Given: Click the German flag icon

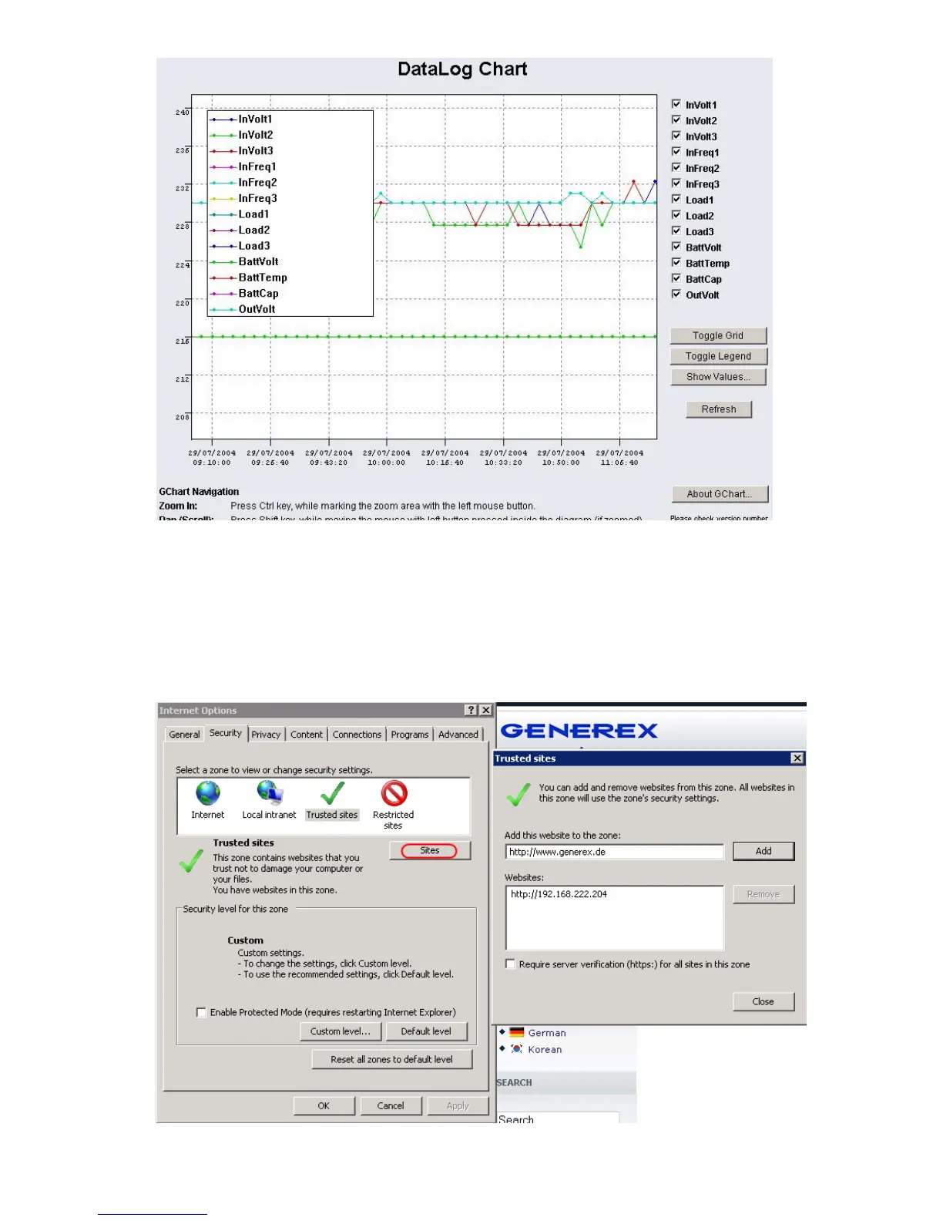Looking at the screenshot, I should (x=516, y=1032).
